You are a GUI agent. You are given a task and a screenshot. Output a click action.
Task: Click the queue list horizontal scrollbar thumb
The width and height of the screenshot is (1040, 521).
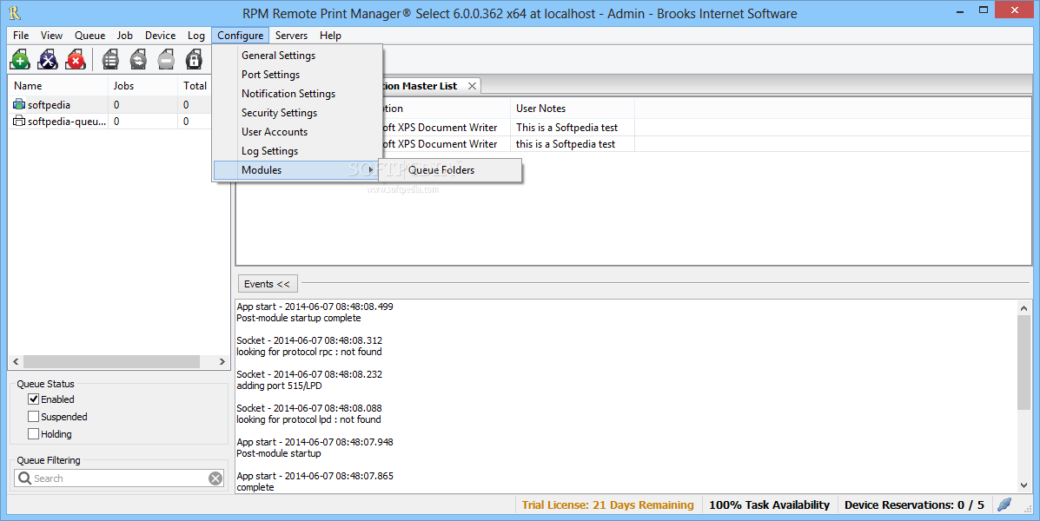(111, 361)
